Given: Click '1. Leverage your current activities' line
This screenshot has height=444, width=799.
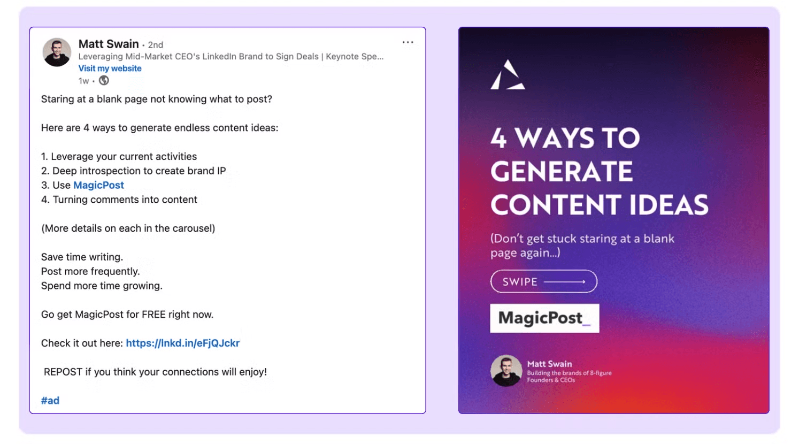Looking at the screenshot, I should (x=119, y=156).
